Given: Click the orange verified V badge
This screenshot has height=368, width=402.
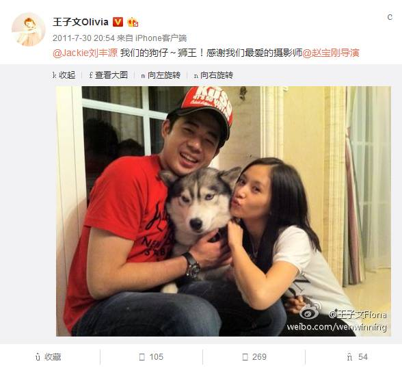Looking at the screenshot, I should [118, 23].
